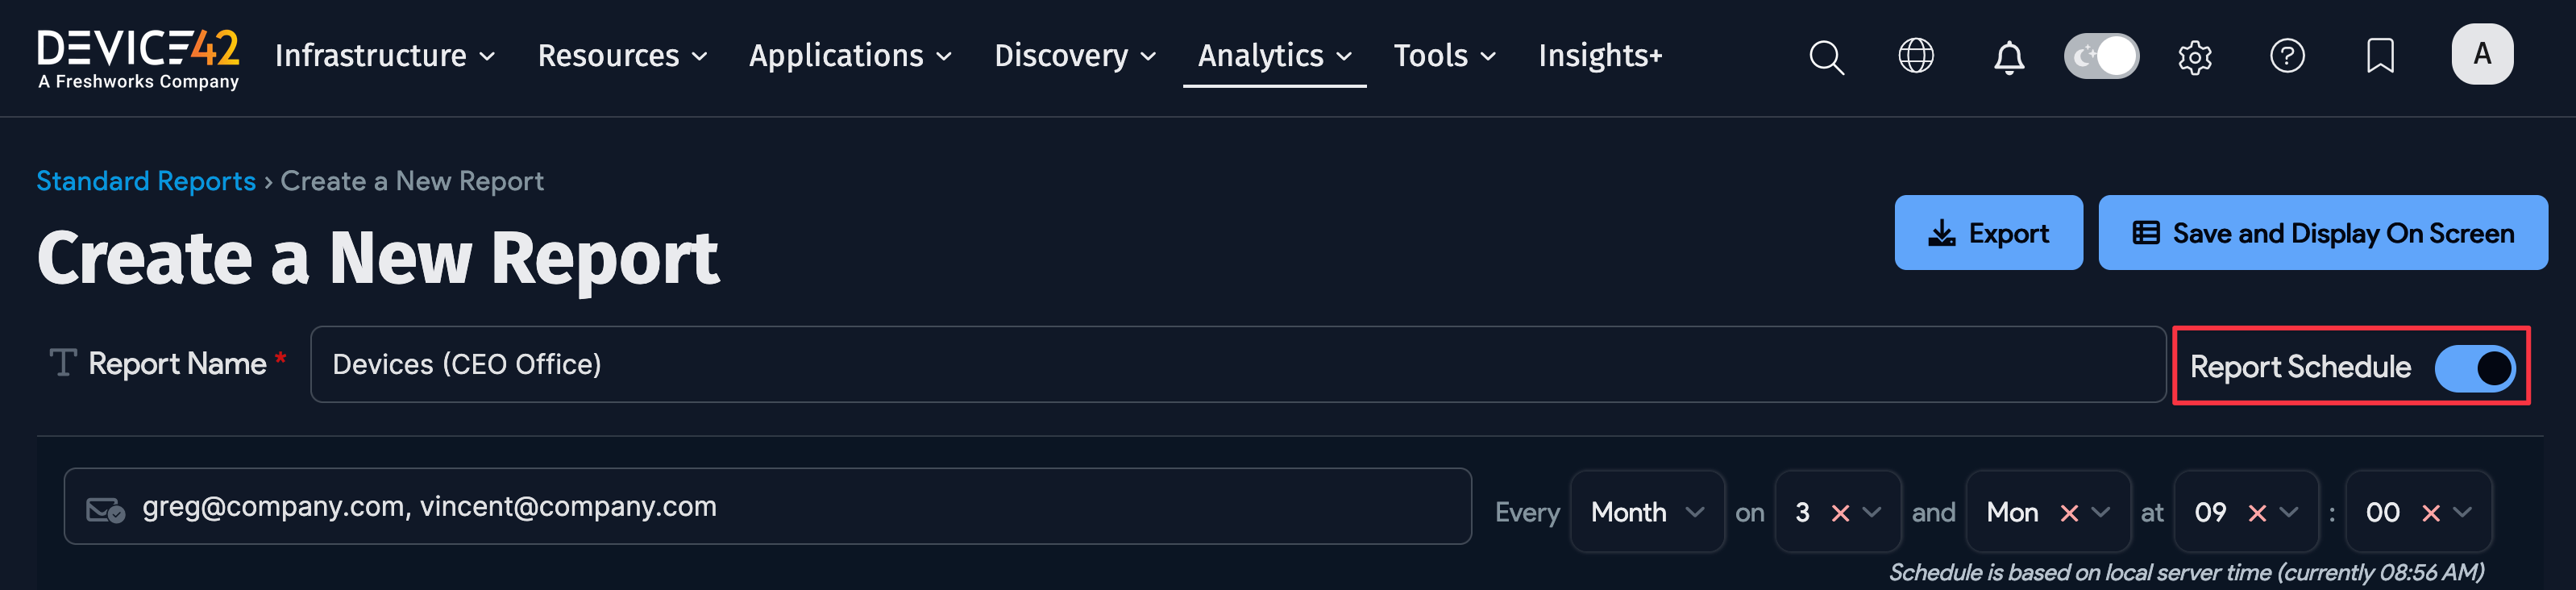Viewport: 2576px width, 590px height.
Task: Remove the Mon weekday selection
Action: tap(2068, 513)
